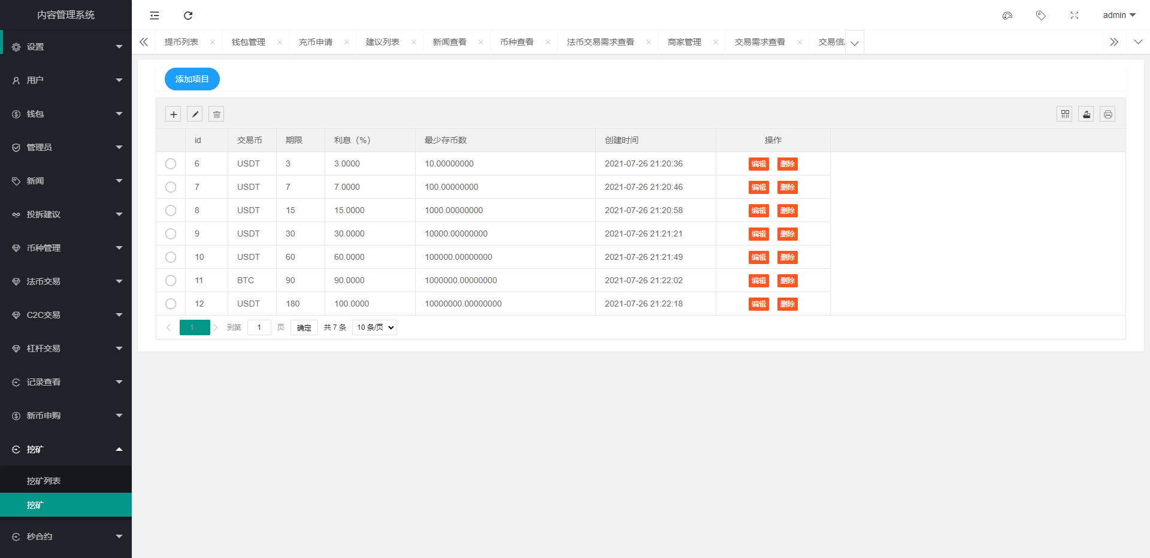The height and width of the screenshot is (558, 1150).
Task: Click the plus add icon in table toolbar
Action: coord(173,114)
